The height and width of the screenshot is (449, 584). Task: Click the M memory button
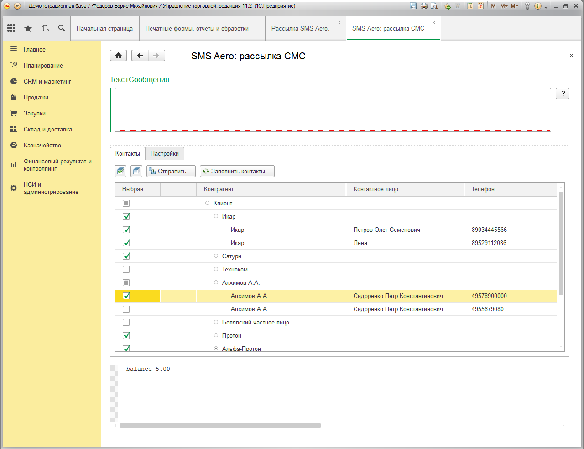coord(493,6)
